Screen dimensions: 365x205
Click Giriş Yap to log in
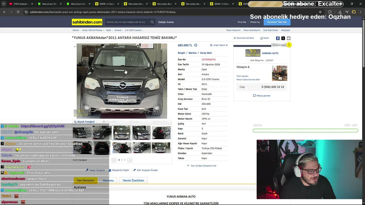click(x=242, y=22)
